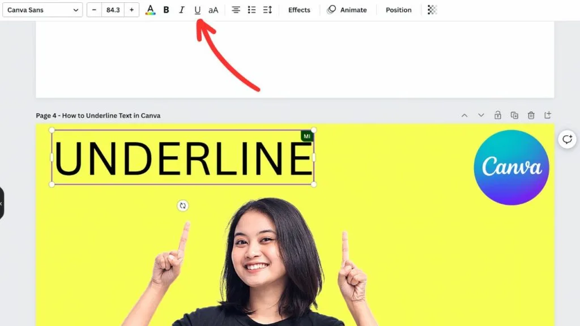Open the Animate options
This screenshot has height=326, width=580.
click(347, 10)
